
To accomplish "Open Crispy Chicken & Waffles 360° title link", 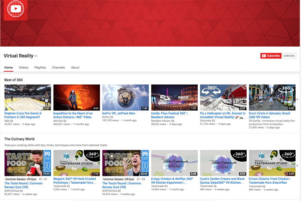I will [172, 181].
